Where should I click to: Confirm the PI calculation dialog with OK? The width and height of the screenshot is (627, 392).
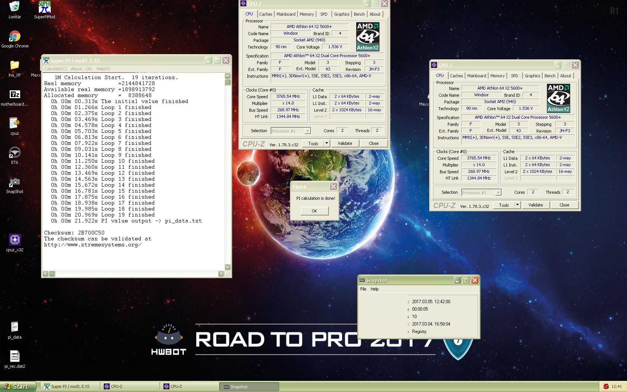[x=314, y=211]
